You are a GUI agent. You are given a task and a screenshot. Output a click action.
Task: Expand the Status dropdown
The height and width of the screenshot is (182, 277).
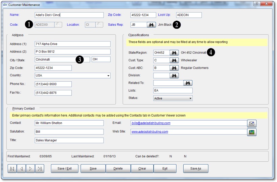click(190, 98)
